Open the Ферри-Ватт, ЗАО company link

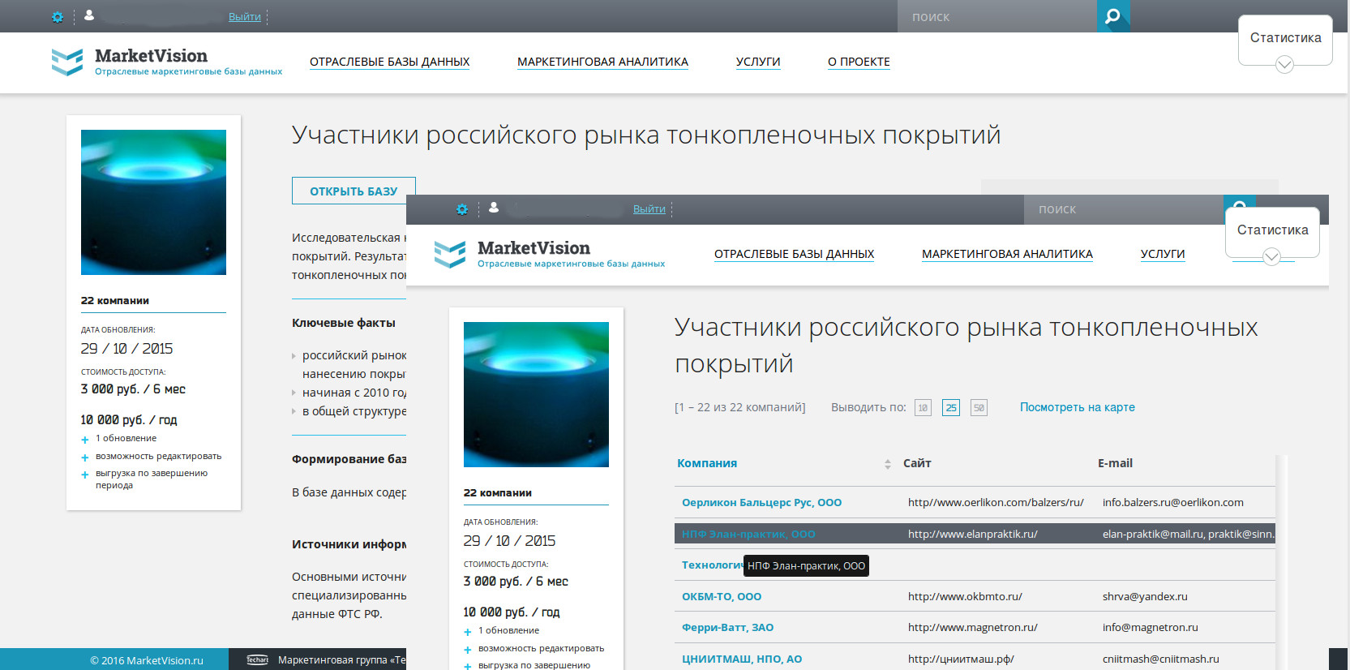coord(728,627)
